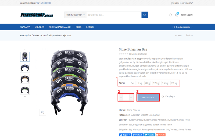Select the 12 kg weight option
215x138 pixels.
tap(156, 83)
